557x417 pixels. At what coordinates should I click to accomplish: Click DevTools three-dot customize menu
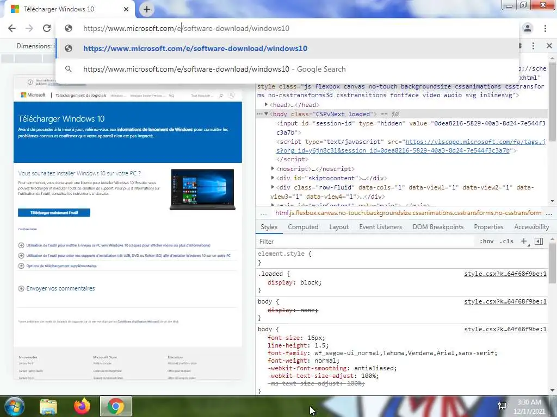click(533, 46)
